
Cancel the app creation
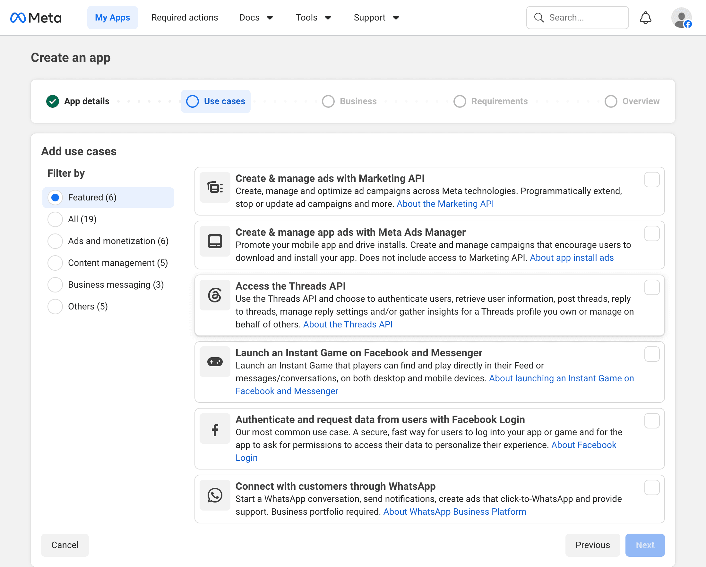click(x=65, y=545)
